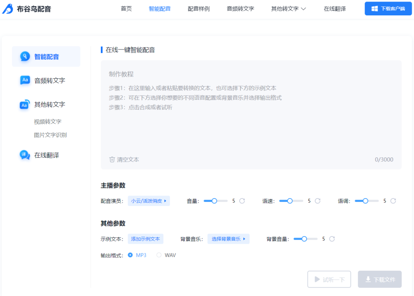The height and width of the screenshot is (296, 414).
Task: Click the 其他参数 section title
Action: [113, 223]
